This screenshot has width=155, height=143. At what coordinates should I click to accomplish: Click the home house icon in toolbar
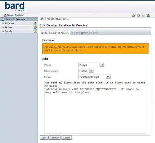tap(134, 15)
